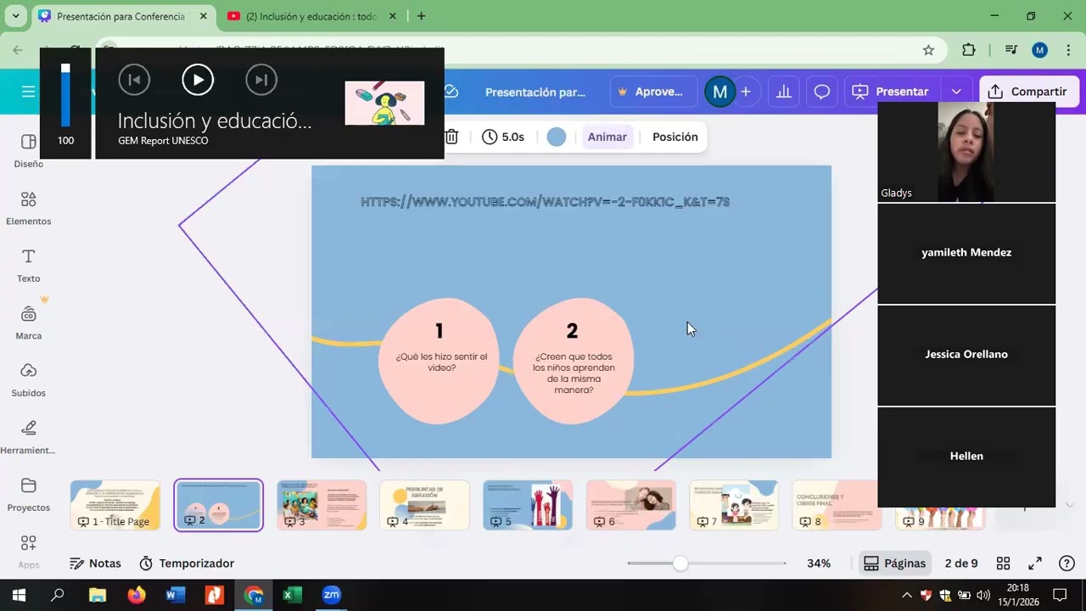Select slide thumbnail 3
This screenshot has width=1086, height=611.
pyautogui.click(x=322, y=505)
